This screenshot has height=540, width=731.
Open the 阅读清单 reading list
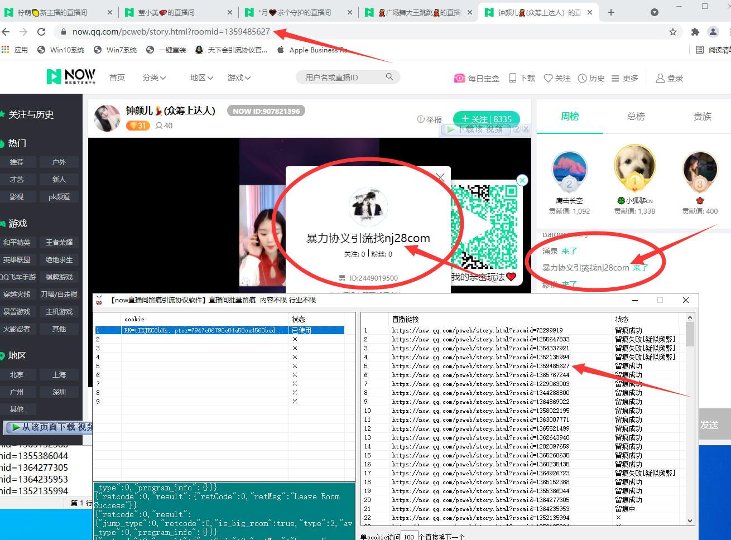(x=714, y=50)
